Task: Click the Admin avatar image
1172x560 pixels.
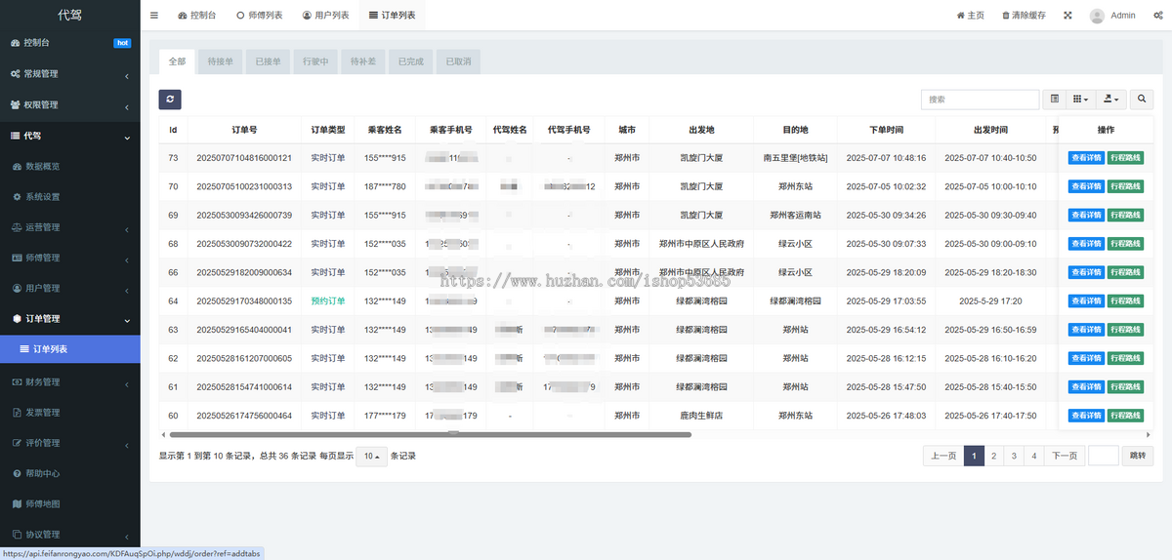Action: (x=1098, y=16)
